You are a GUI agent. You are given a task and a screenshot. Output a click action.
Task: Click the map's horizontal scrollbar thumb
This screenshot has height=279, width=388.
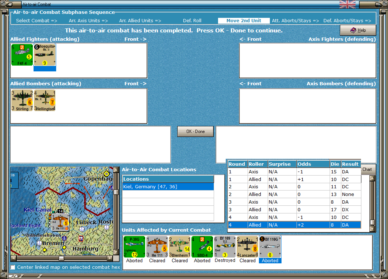[61, 259]
